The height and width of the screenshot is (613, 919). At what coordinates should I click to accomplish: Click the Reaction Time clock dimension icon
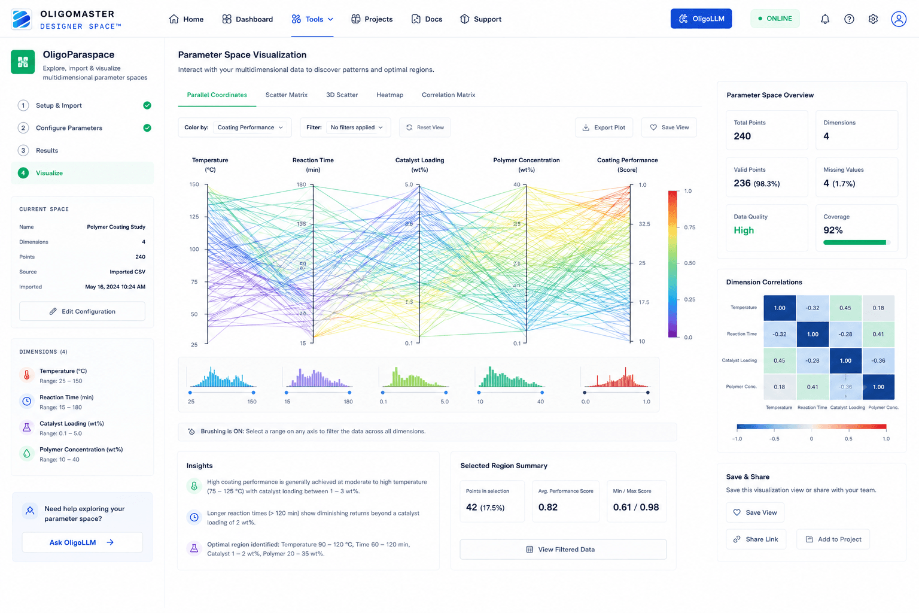27,402
